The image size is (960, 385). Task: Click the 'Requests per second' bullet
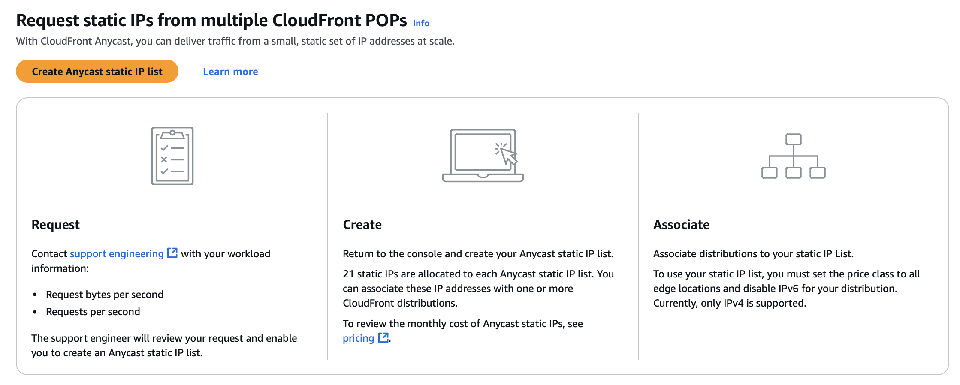93,311
